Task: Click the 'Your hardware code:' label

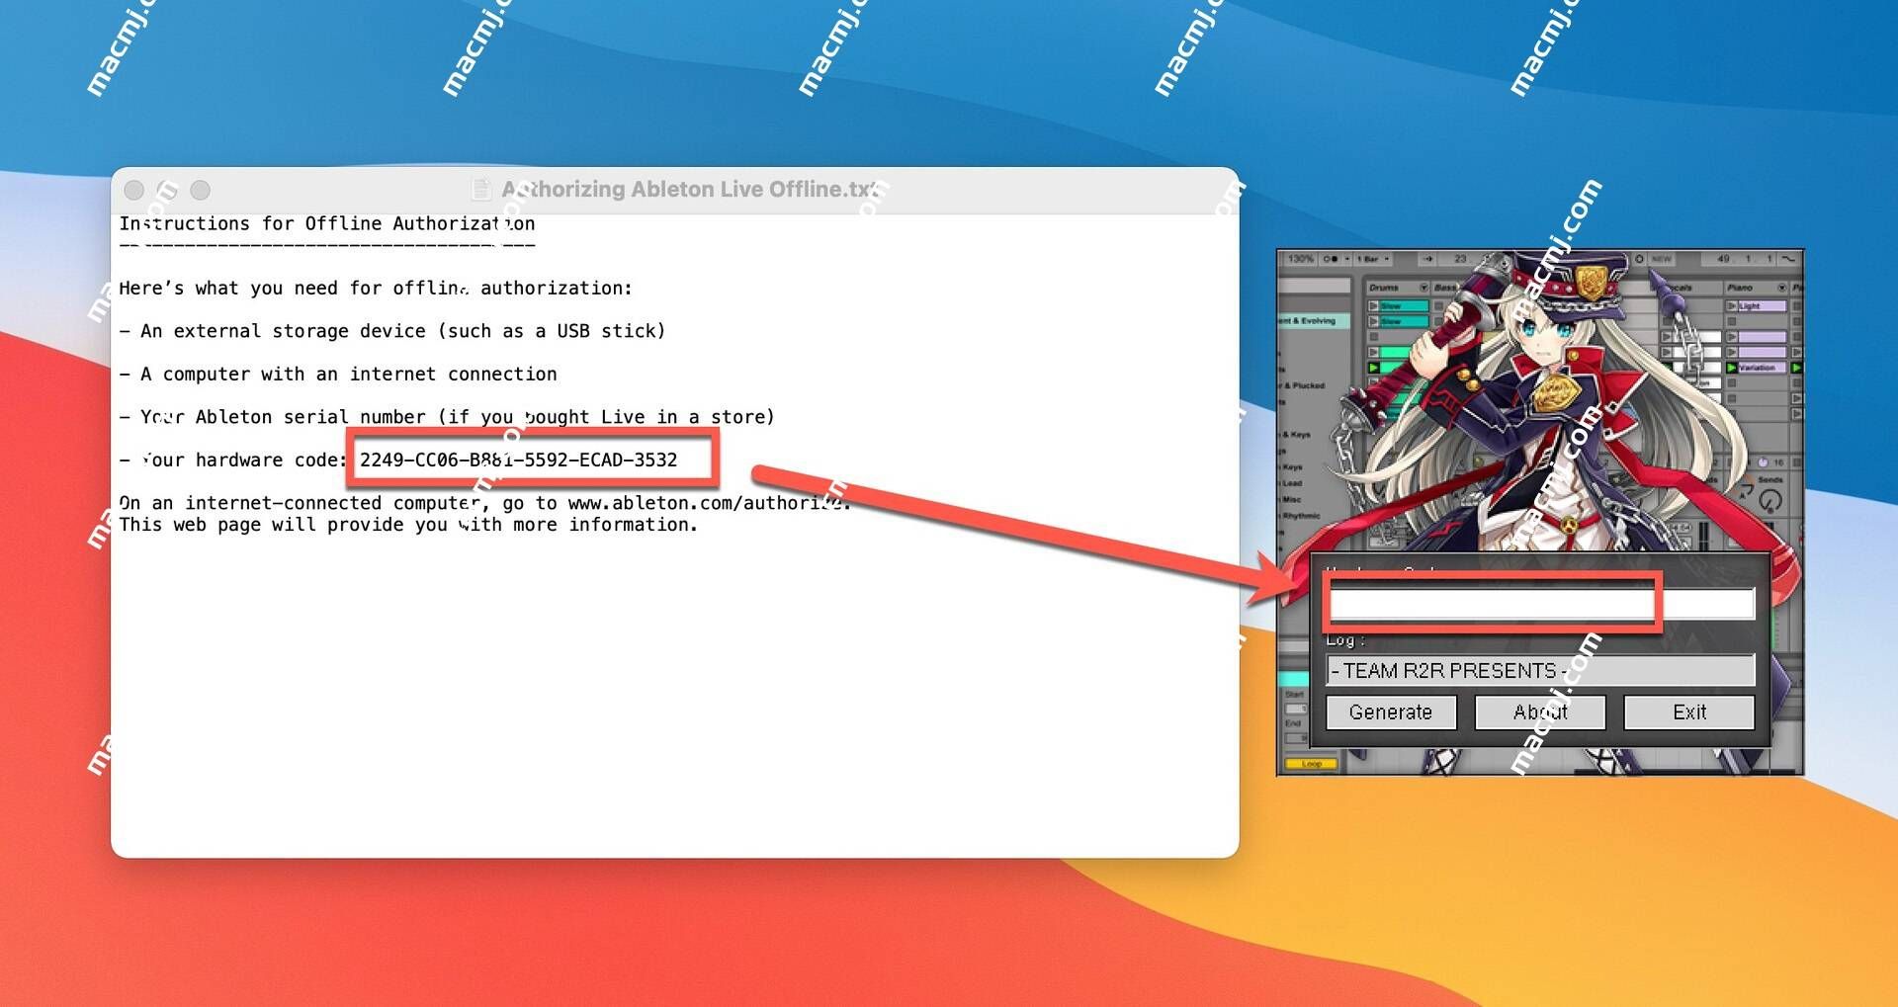Action: click(x=244, y=460)
